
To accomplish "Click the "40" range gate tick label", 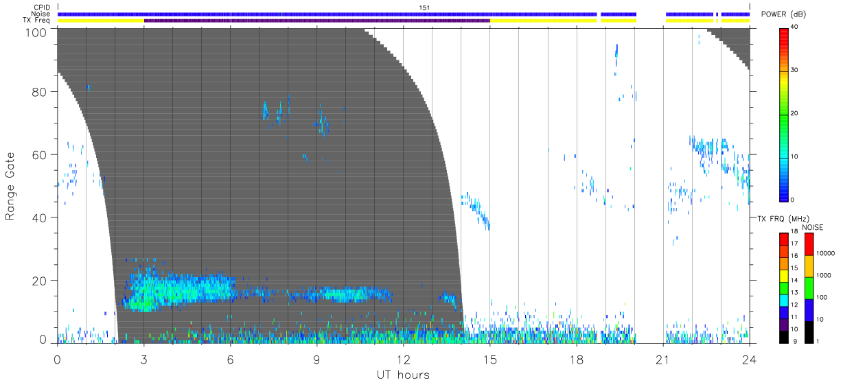I will [x=39, y=217].
